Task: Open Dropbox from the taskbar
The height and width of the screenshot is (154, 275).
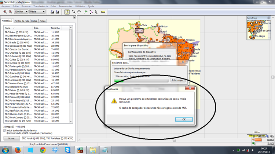Action: click(55, 150)
